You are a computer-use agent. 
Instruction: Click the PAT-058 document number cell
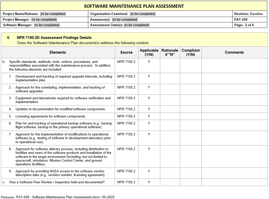click(241, 19)
